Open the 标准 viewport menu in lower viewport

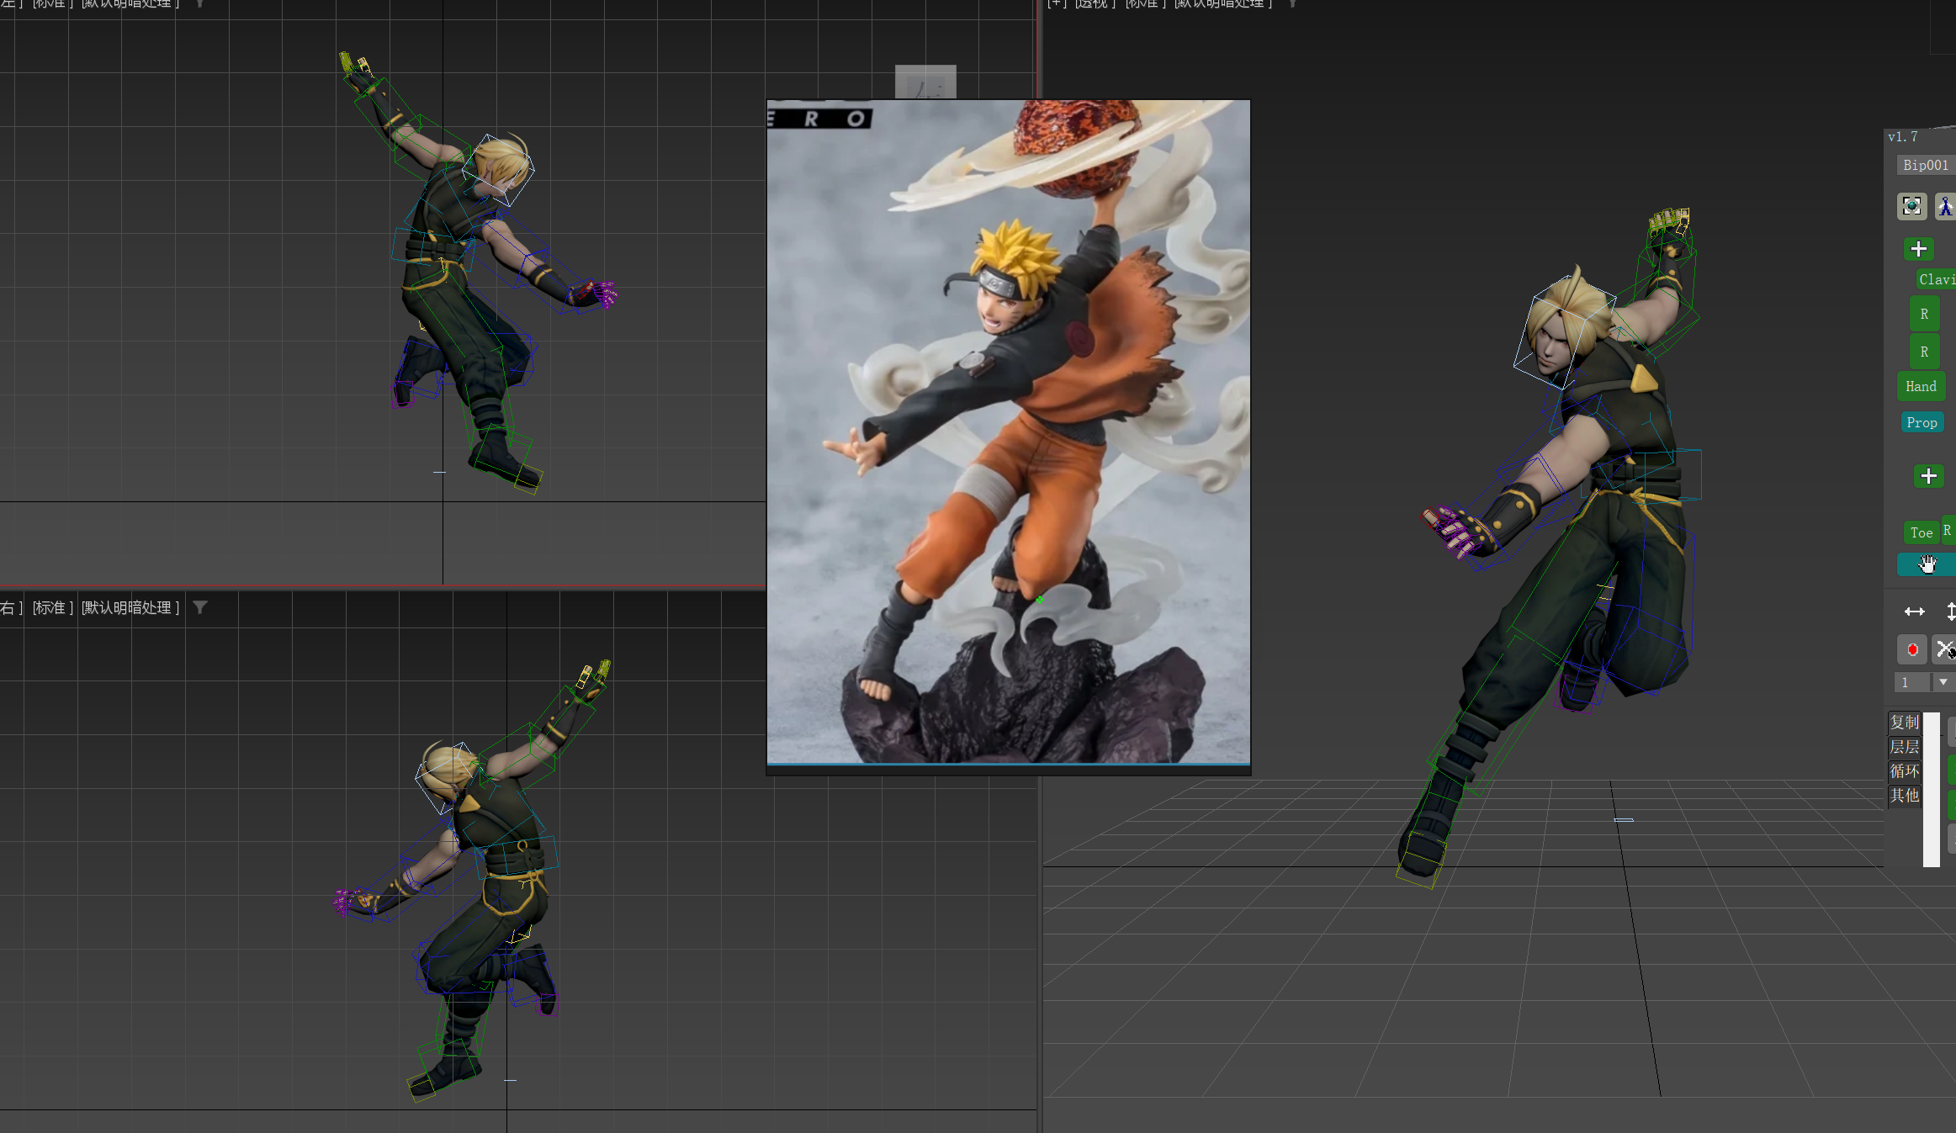53,607
